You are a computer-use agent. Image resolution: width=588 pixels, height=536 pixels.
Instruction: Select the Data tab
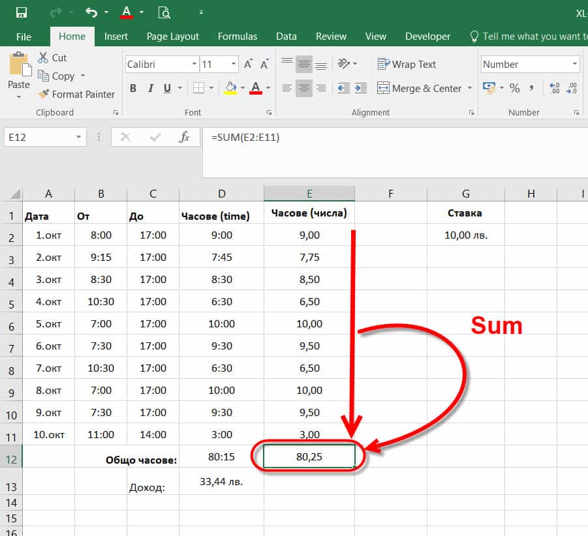[x=286, y=37]
